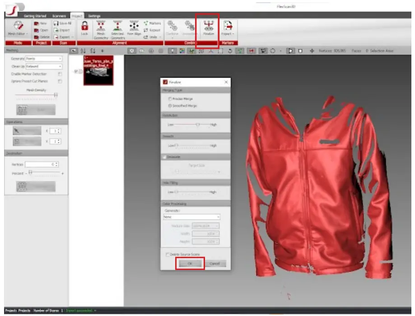
Task: Switch to the Settings tab
Action: pos(94,16)
